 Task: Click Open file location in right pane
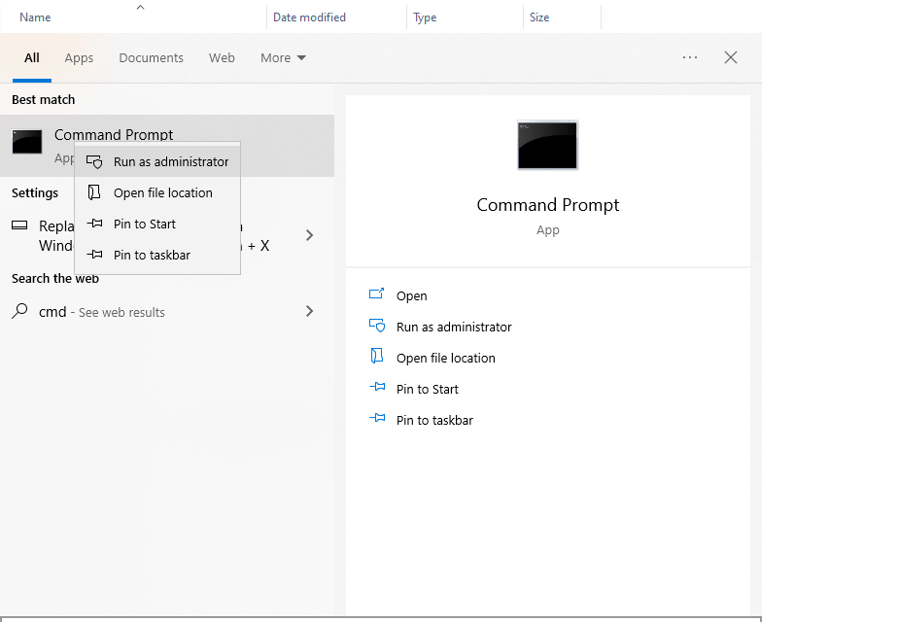(x=445, y=358)
